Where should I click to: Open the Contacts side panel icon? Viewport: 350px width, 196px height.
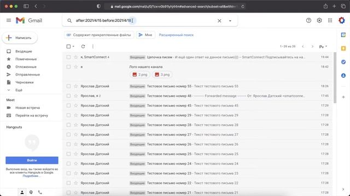[343, 76]
